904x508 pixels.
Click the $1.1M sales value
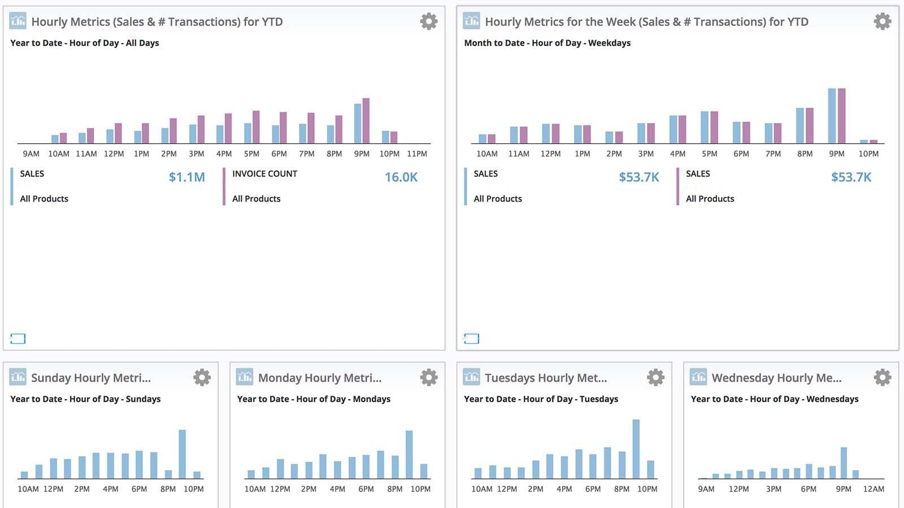(x=187, y=177)
